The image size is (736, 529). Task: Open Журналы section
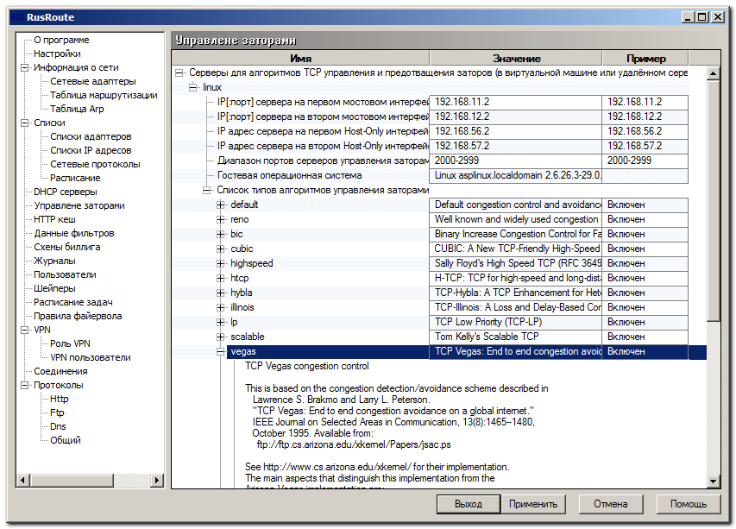pyautogui.click(x=54, y=261)
